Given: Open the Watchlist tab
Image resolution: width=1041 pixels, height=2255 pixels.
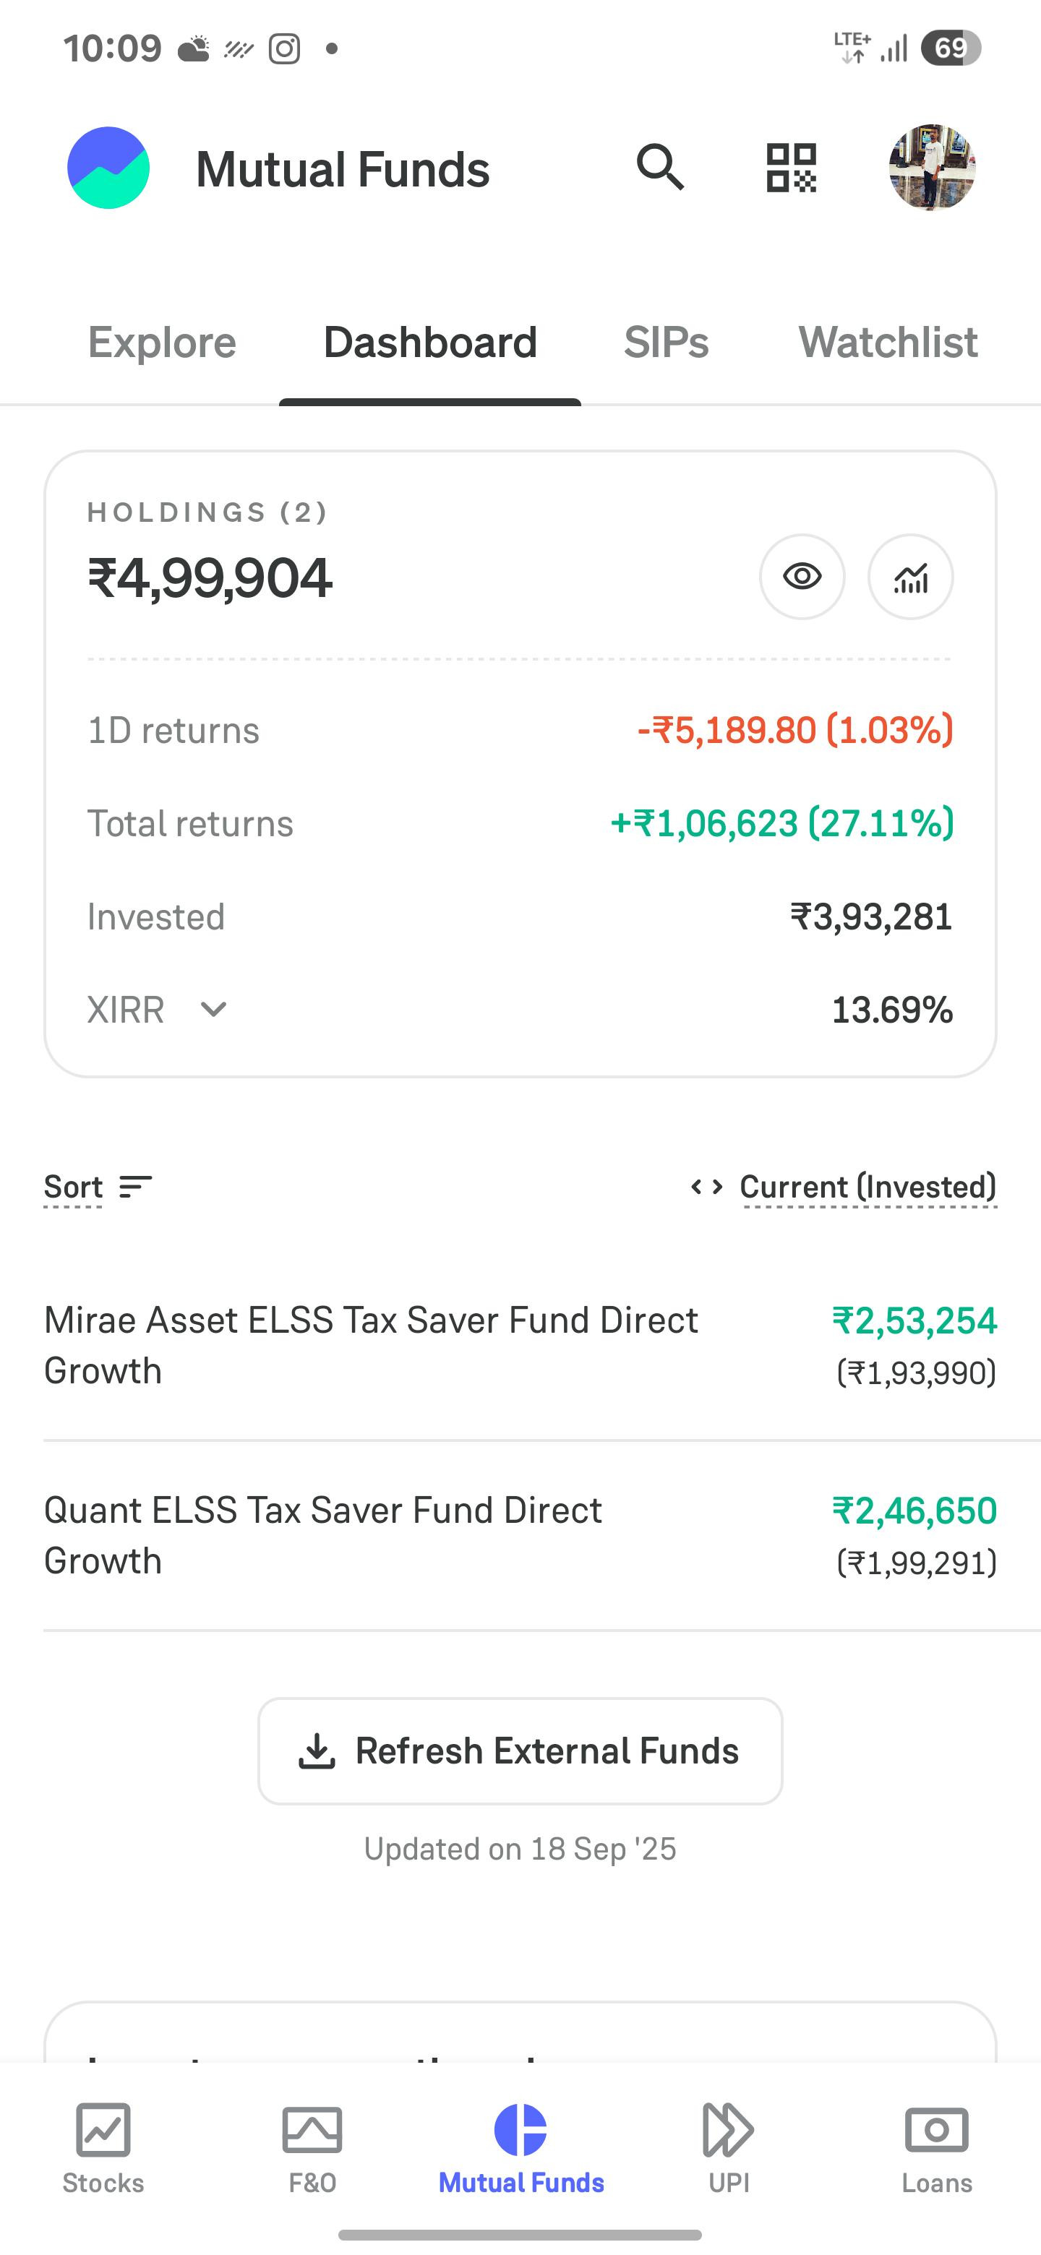Looking at the screenshot, I should coord(888,341).
